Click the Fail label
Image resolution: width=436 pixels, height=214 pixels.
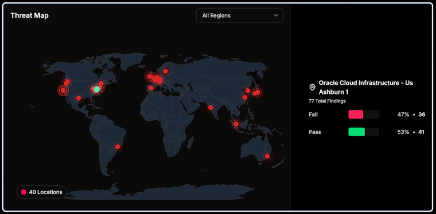point(313,114)
